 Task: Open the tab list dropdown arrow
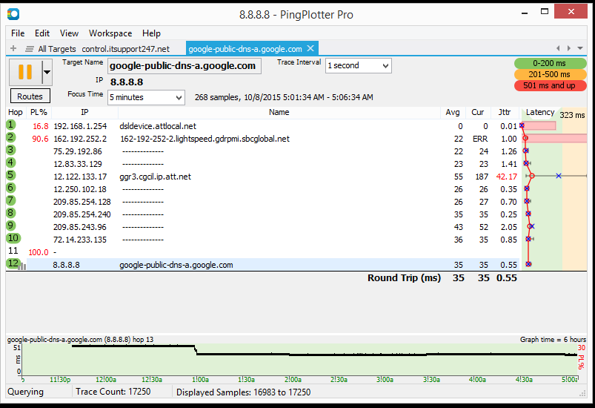pos(580,48)
